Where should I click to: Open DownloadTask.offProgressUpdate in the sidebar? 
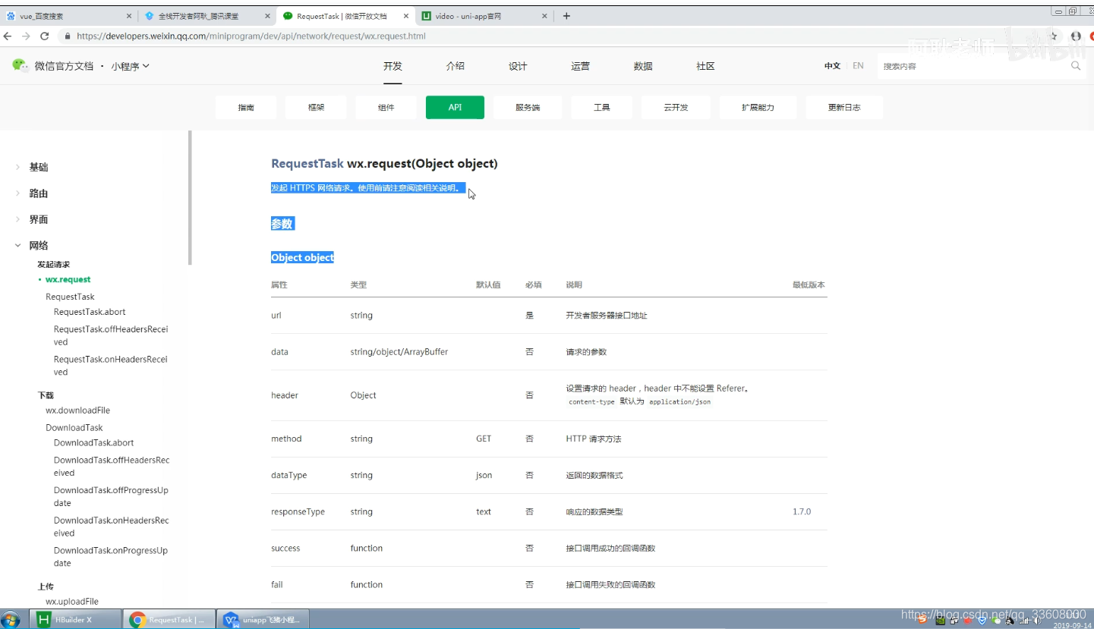pos(111,496)
